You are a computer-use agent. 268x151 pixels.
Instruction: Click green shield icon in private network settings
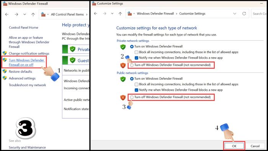pos(123,47)
